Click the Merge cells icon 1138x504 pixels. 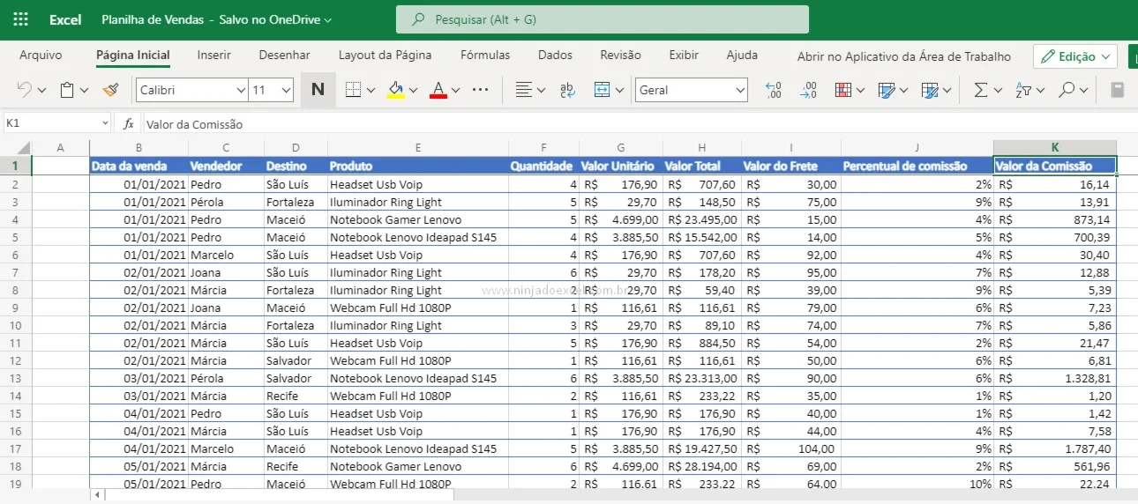(603, 90)
